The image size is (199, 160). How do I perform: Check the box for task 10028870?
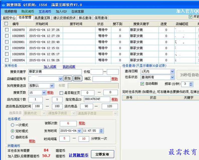pos(7,30)
